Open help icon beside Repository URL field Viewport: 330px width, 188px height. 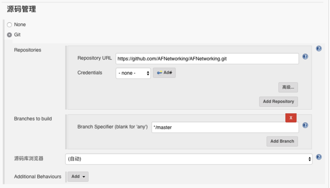pyautogui.click(x=305, y=57)
